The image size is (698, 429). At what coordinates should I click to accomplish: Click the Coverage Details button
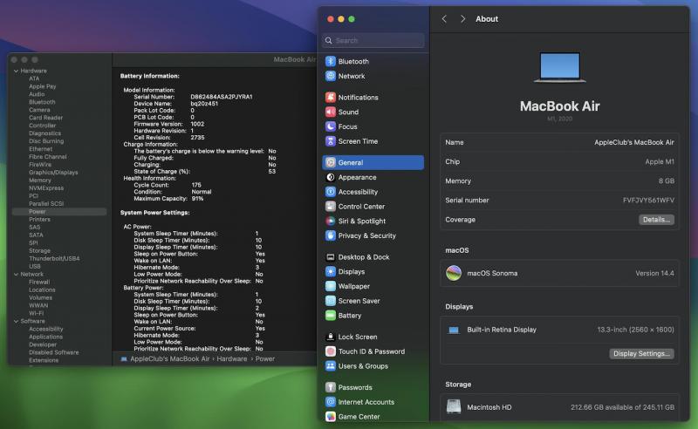[x=656, y=220]
